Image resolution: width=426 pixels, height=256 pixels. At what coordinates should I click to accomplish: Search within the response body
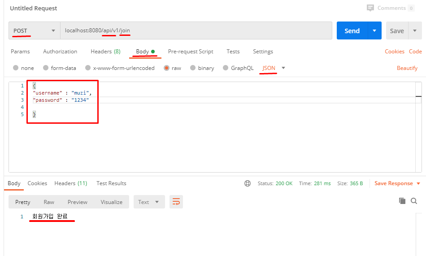pos(414,201)
